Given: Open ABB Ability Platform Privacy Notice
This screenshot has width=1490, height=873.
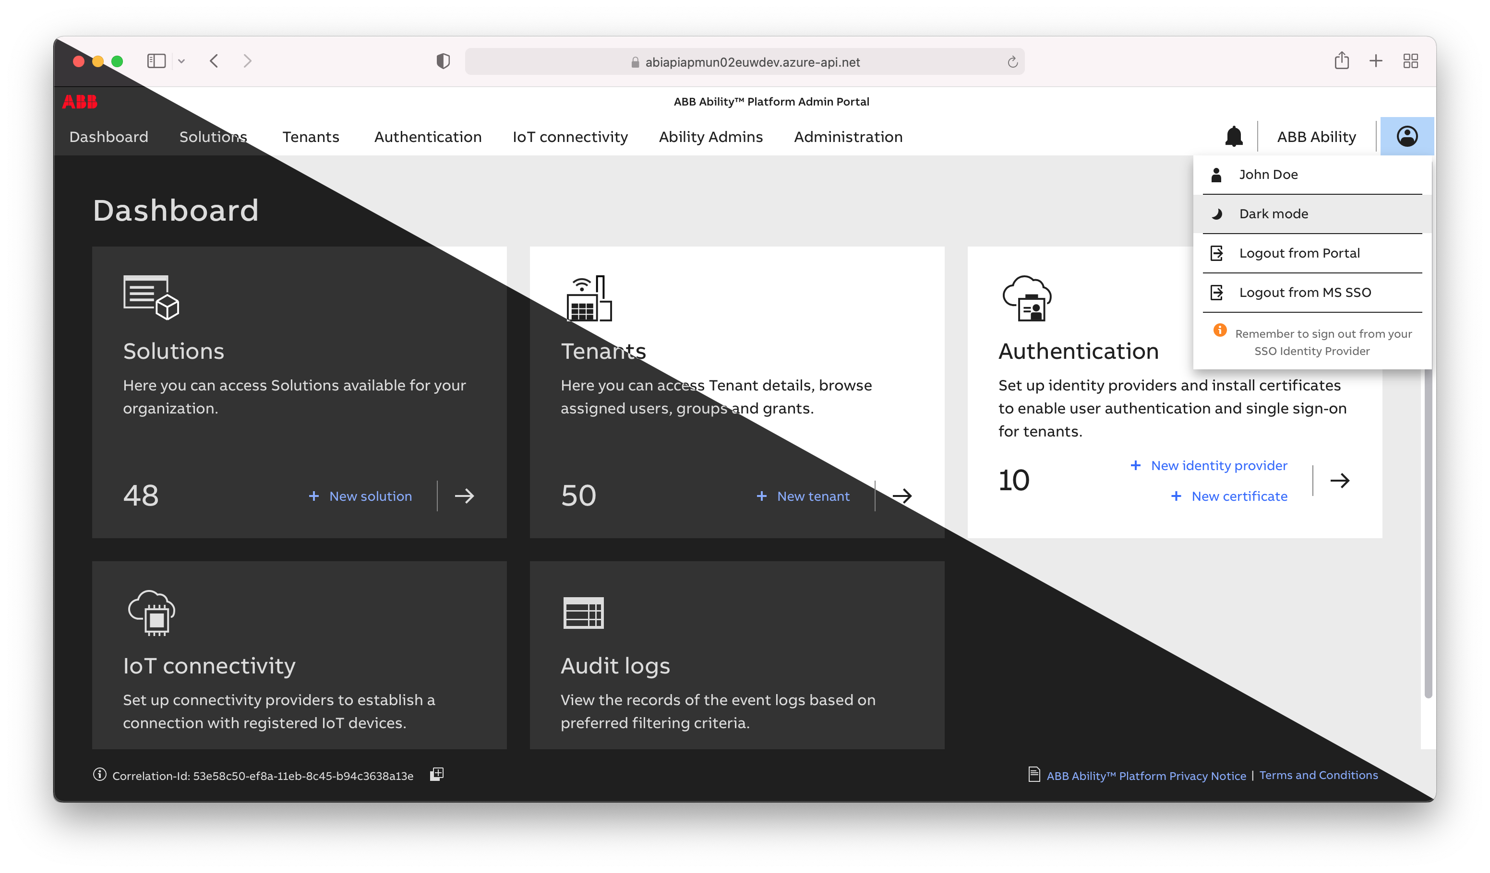Looking at the screenshot, I should [1146, 776].
